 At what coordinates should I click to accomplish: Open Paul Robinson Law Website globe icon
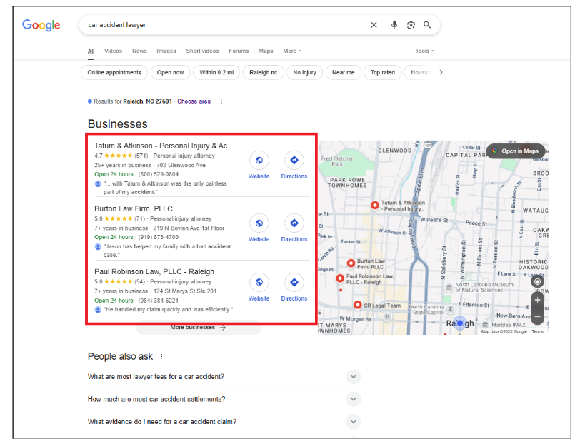point(259,282)
